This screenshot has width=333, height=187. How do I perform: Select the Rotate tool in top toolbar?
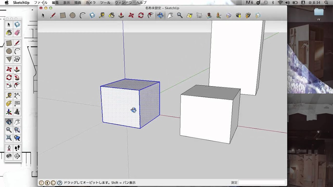click(x=141, y=15)
